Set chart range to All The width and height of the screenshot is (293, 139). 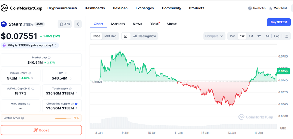pyautogui.click(x=267, y=36)
